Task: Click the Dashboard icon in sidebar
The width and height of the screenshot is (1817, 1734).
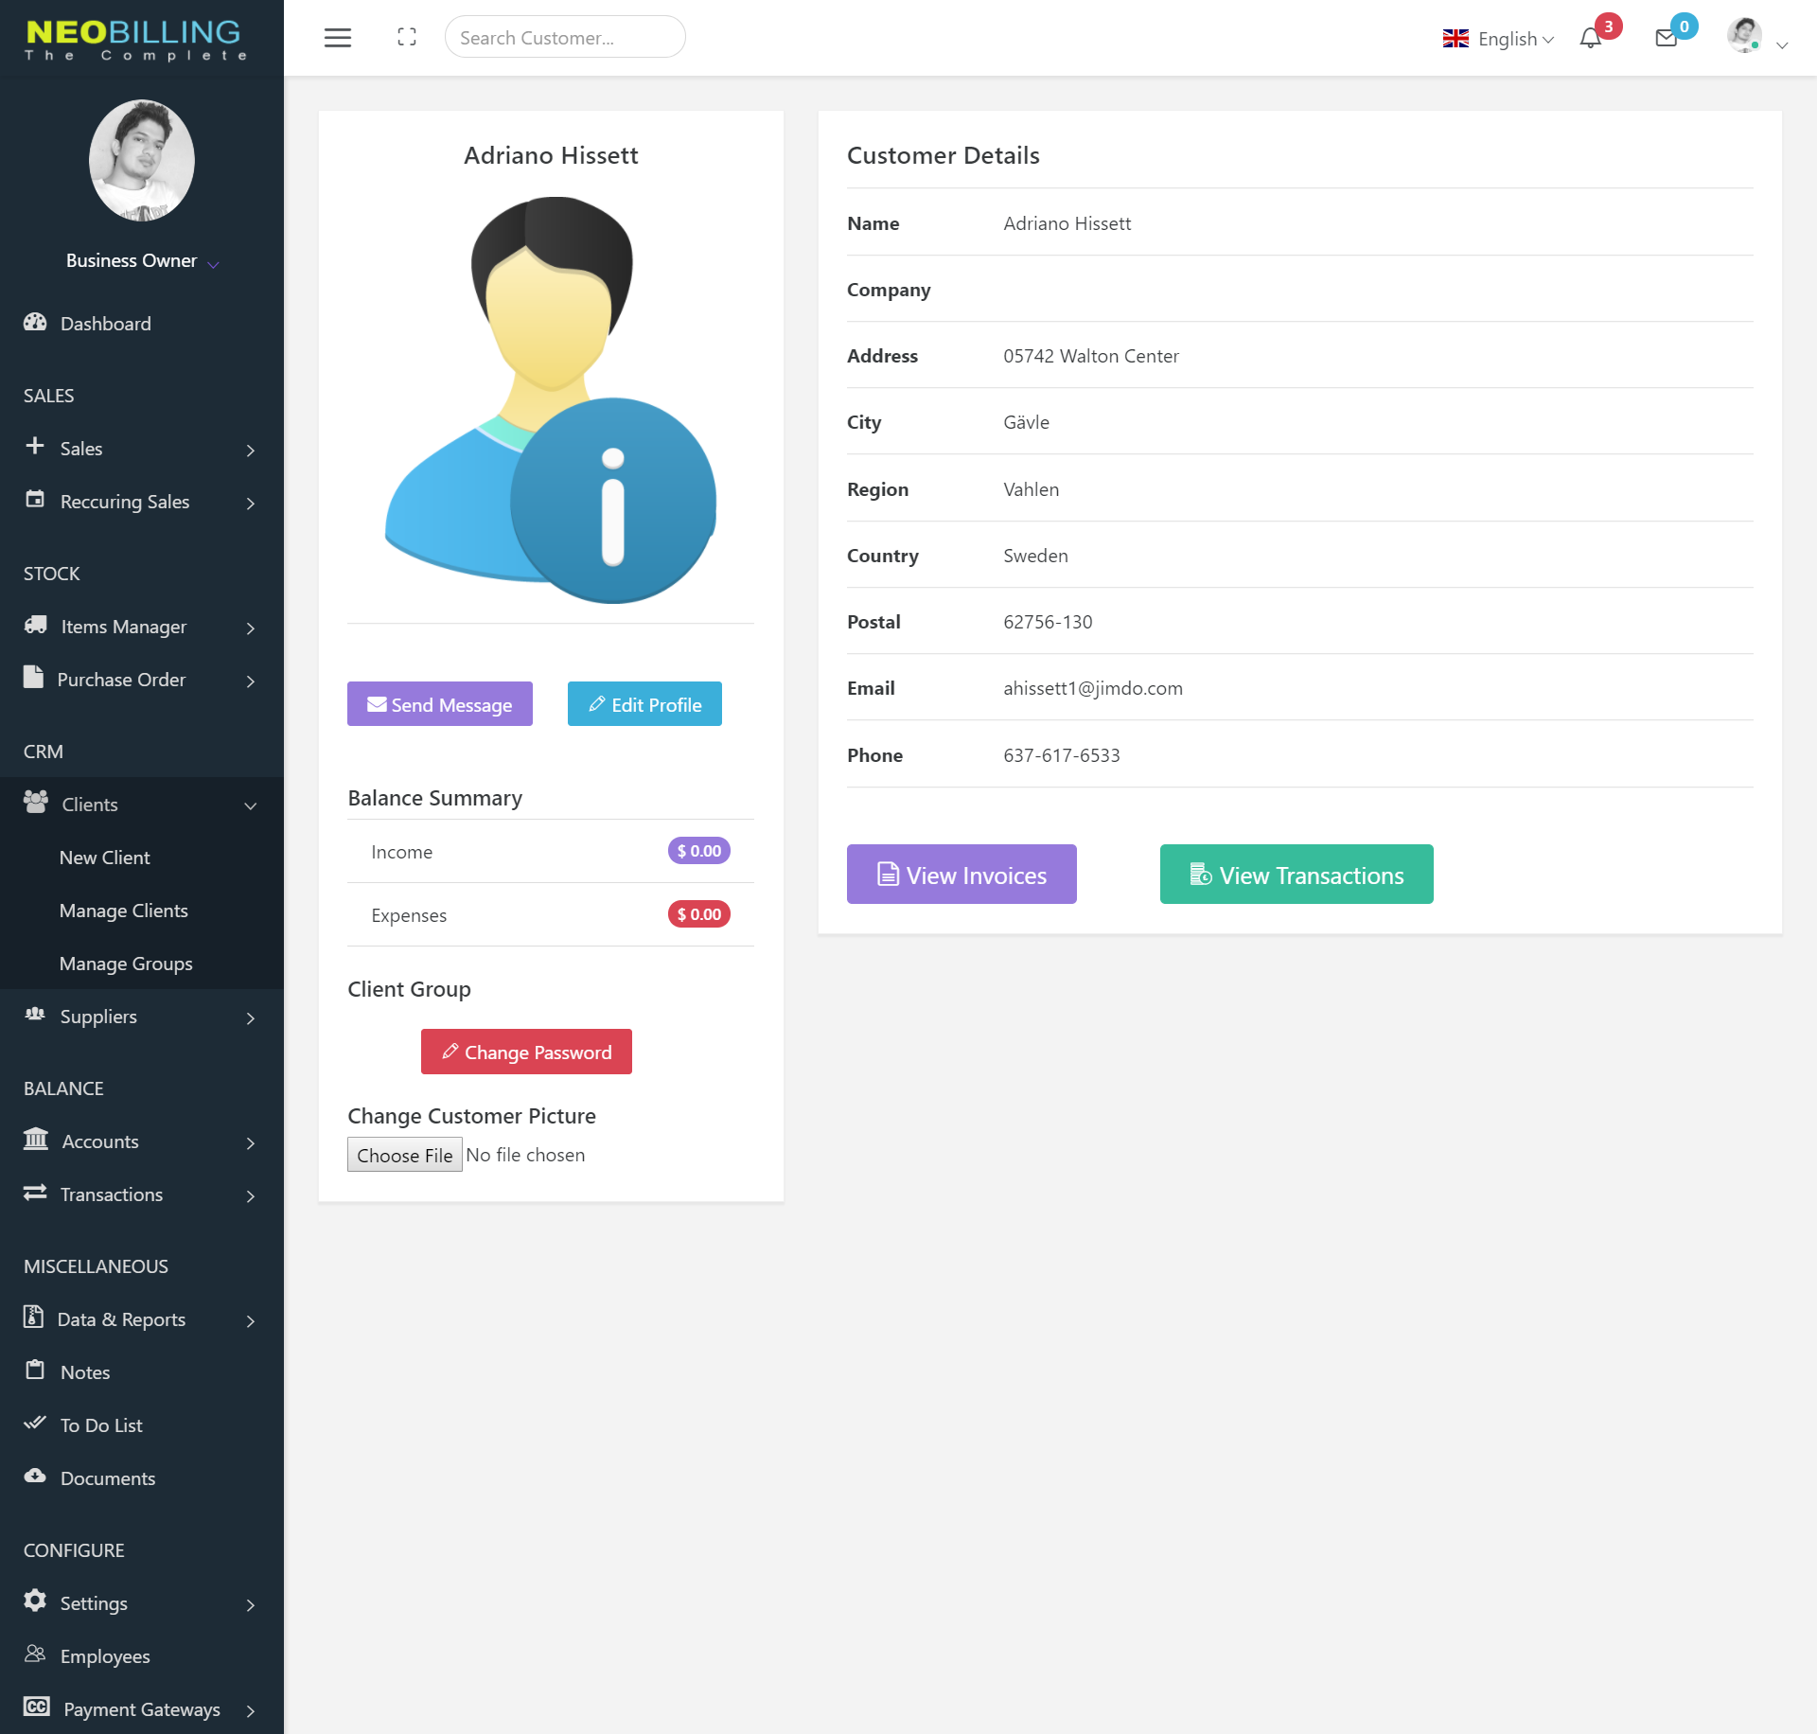Action: [35, 323]
